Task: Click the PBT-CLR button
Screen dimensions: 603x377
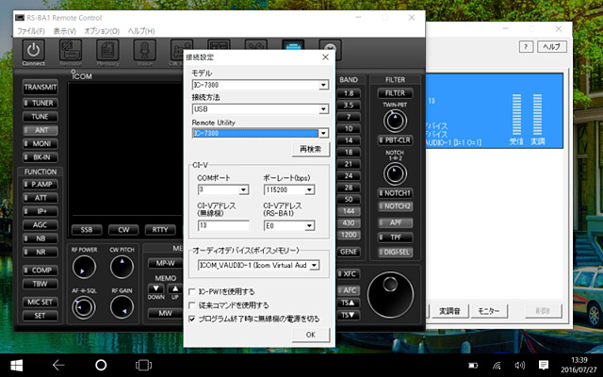Action: click(395, 140)
